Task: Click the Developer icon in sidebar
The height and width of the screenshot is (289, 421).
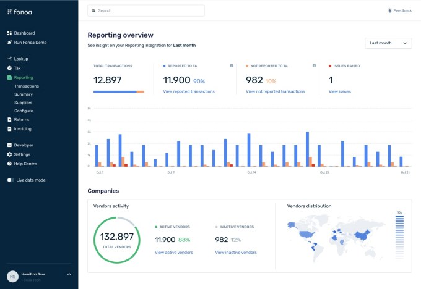Action: [9, 145]
